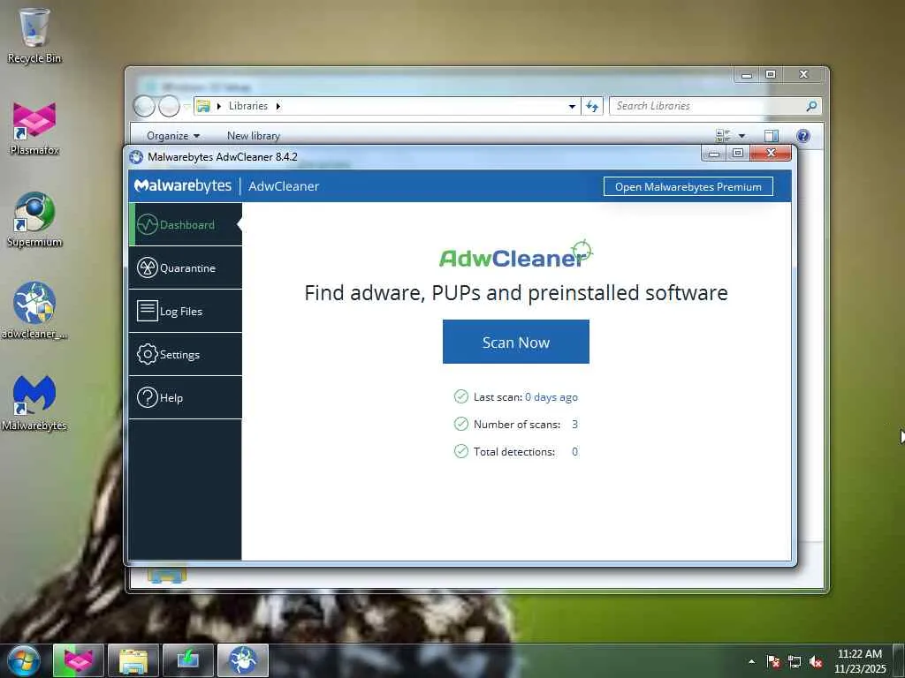Image resolution: width=905 pixels, height=678 pixels.
Task: Toggle the Explorer preview pane icon
Action: pyautogui.click(x=771, y=135)
